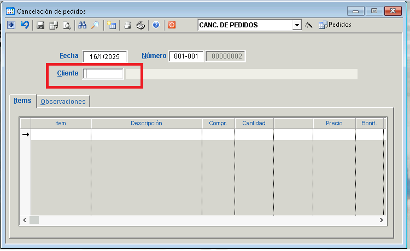Switch to the Observaciones tab
Viewport: 410px width, 251px height.
[x=63, y=102]
